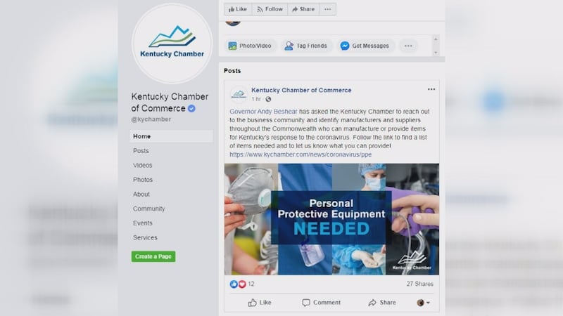Screen dimensions: 563x316
Task: Open more composer options ellipsis
Action: [x=408, y=46]
